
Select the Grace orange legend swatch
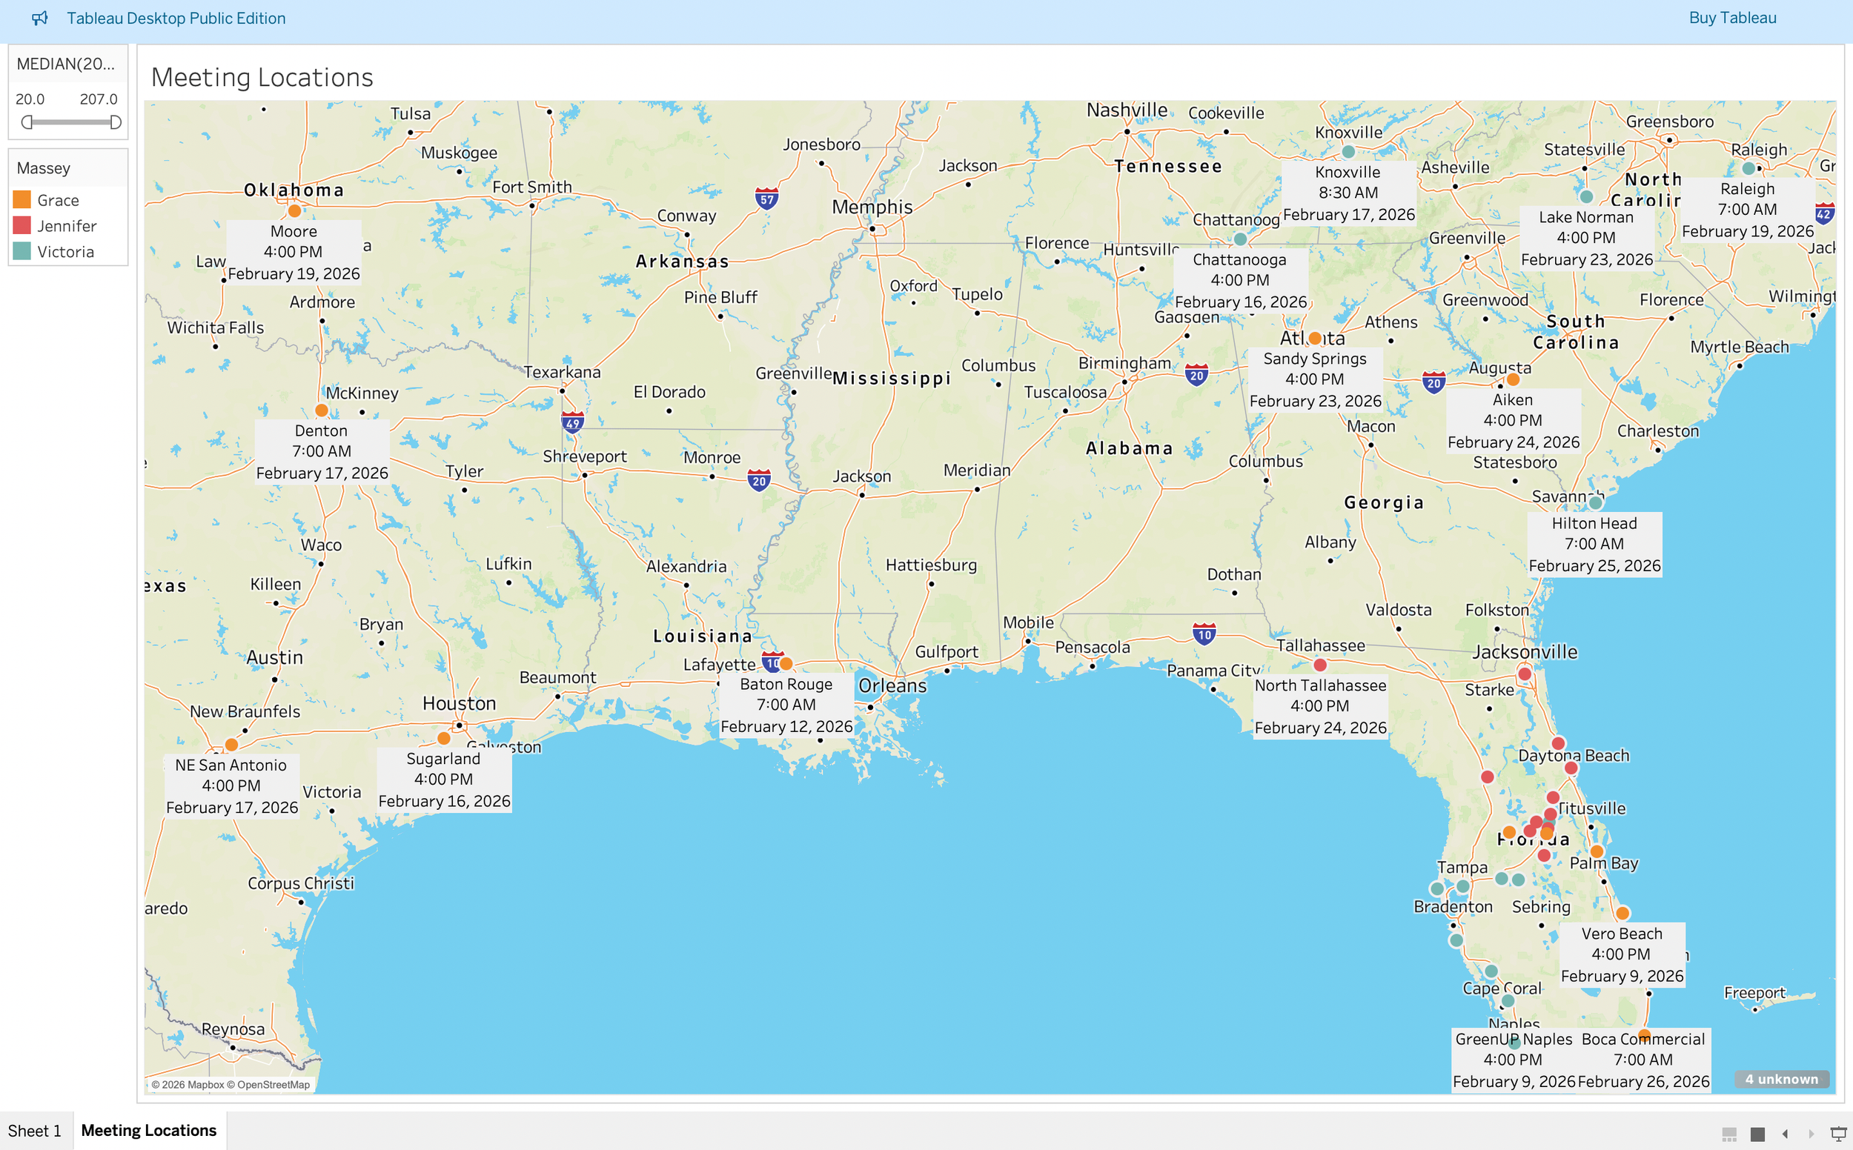click(x=22, y=200)
